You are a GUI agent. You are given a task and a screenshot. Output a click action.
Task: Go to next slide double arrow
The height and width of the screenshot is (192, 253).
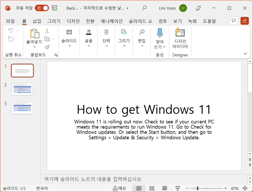pos(250,165)
